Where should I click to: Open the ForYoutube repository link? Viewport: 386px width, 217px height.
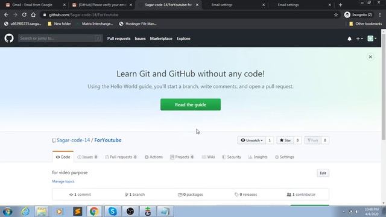pyautogui.click(x=108, y=140)
